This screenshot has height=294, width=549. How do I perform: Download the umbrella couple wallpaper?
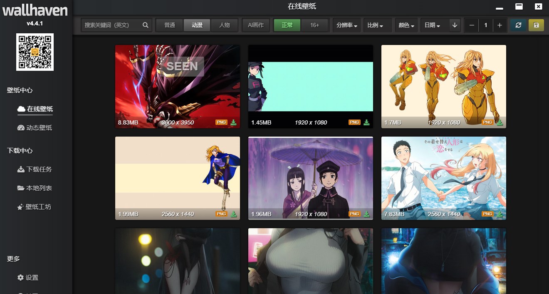(x=367, y=214)
